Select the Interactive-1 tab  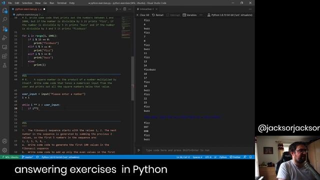click(146, 9)
